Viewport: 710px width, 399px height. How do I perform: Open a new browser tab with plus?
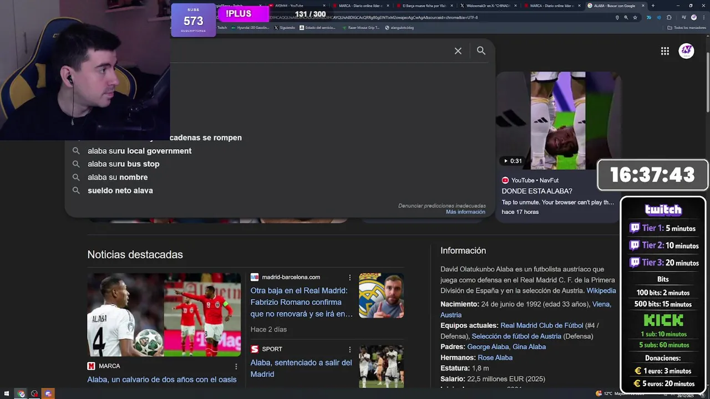coord(653,6)
